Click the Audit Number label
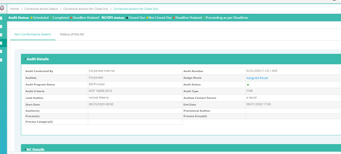The image size is (341, 154). tap(193, 71)
